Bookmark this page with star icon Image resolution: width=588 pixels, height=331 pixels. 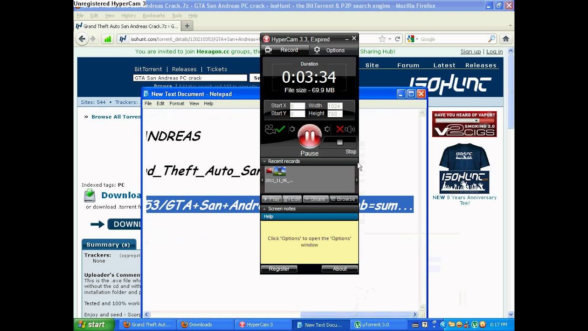tap(382, 39)
